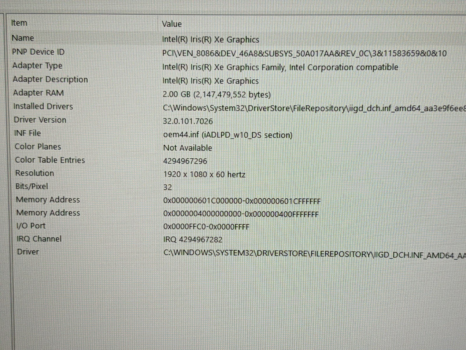Select the Adapter Description row
Screen dimensions: 466x350
coord(50,80)
